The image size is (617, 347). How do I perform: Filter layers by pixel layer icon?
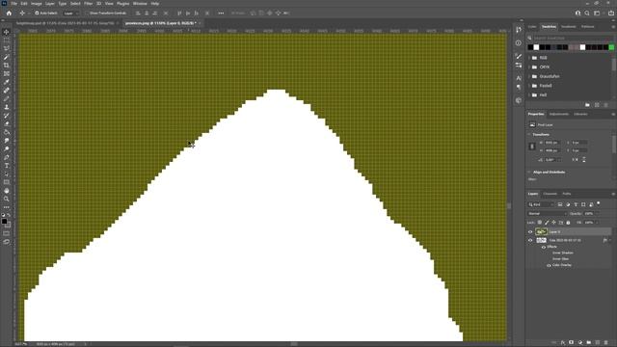click(x=560, y=204)
